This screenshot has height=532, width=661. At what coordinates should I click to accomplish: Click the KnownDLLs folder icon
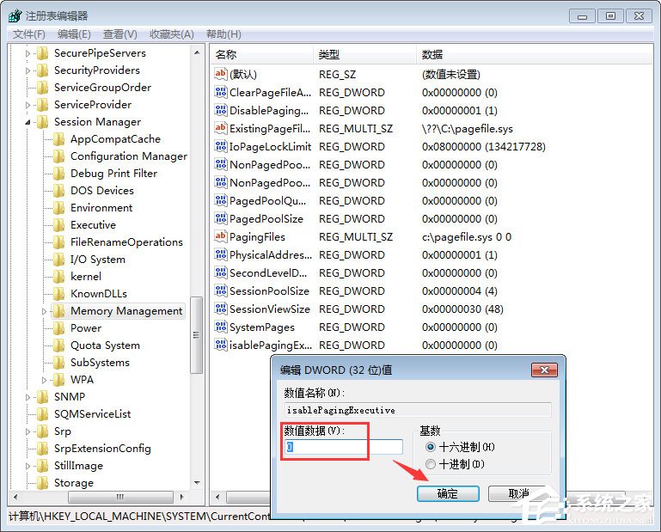click(58, 294)
